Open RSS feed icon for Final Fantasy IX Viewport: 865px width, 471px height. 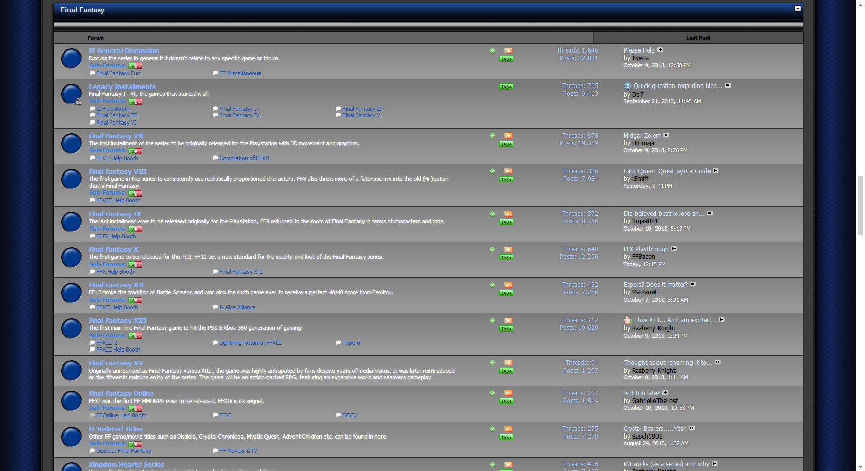508,214
